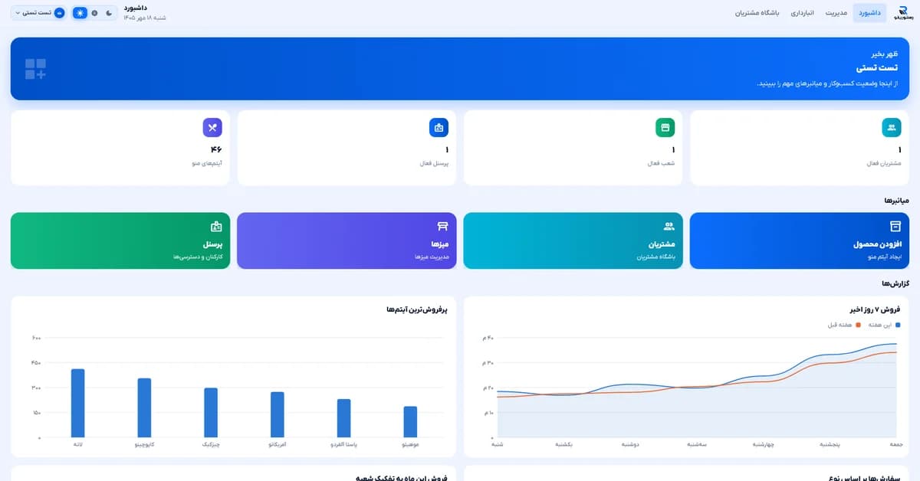The width and height of the screenshot is (920, 481).
Task: Click the menu items count ۴۶
Action: tap(215, 149)
